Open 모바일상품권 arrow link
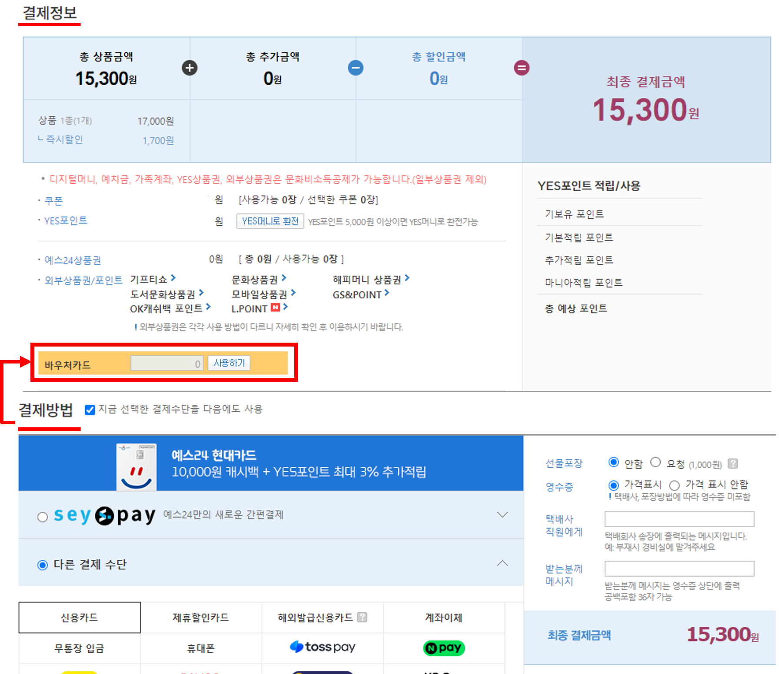This screenshot has height=674, width=779. point(293,293)
